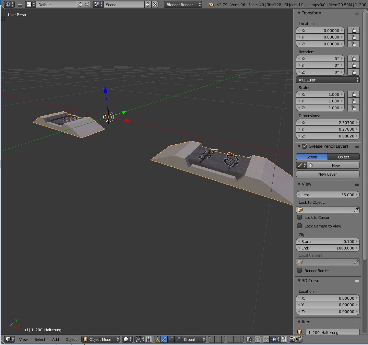Open the Blender Render engine dropdown

(183, 4)
